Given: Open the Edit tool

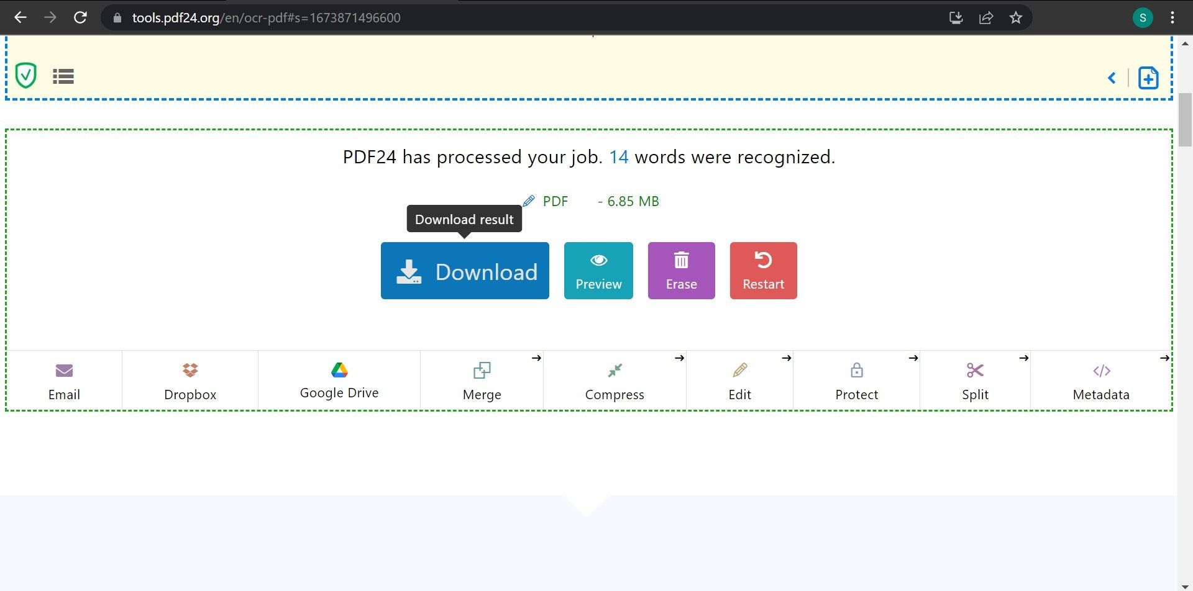Looking at the screenshot, I should [x=739, y=380].
